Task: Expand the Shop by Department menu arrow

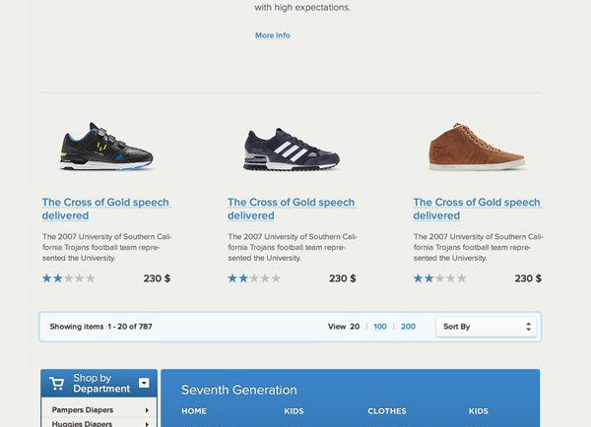Action: tap(144, 383)
